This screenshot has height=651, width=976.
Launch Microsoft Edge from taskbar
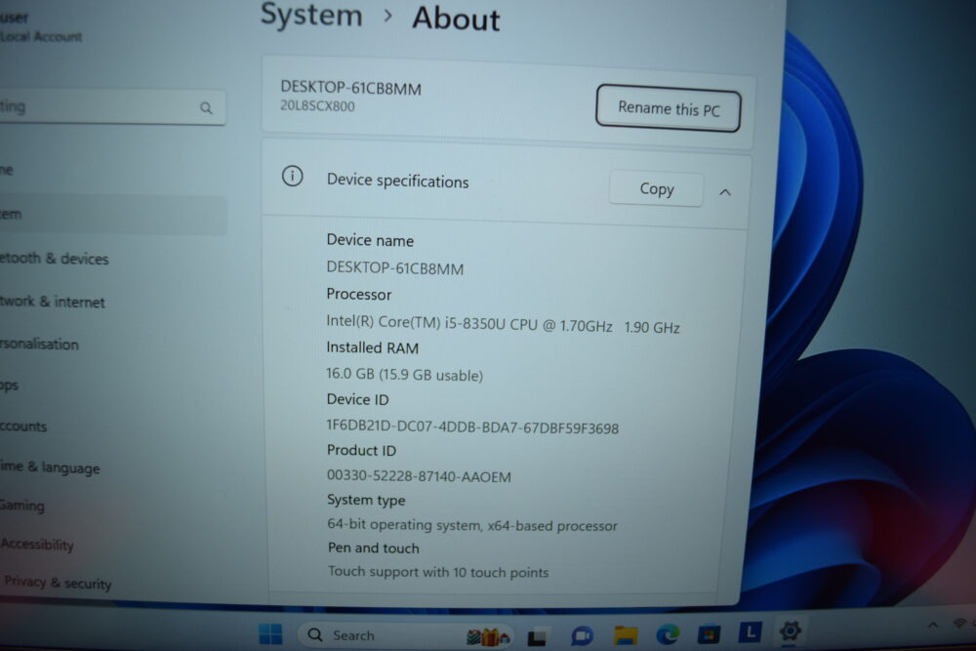point(668,634)
